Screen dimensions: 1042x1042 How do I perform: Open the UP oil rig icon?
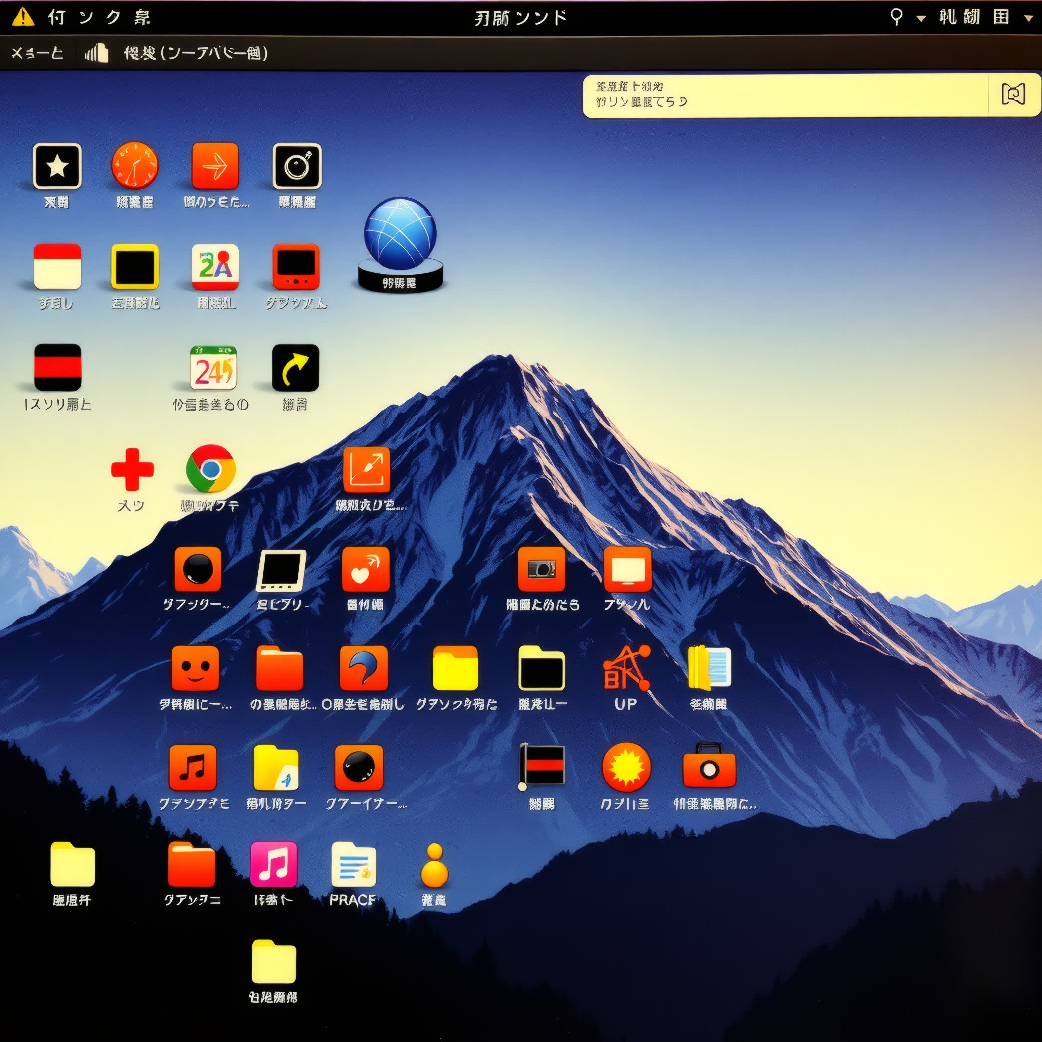(625, 668)
